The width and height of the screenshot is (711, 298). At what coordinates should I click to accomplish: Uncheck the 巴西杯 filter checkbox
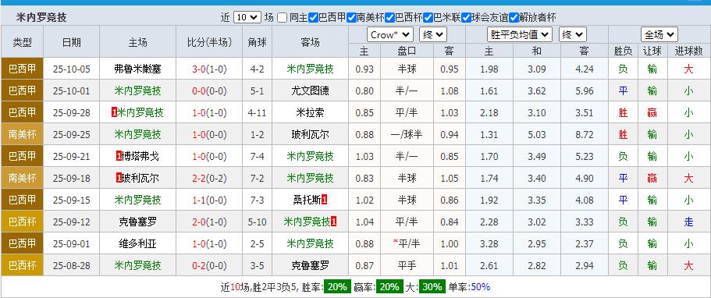click(x=389, y=18)
